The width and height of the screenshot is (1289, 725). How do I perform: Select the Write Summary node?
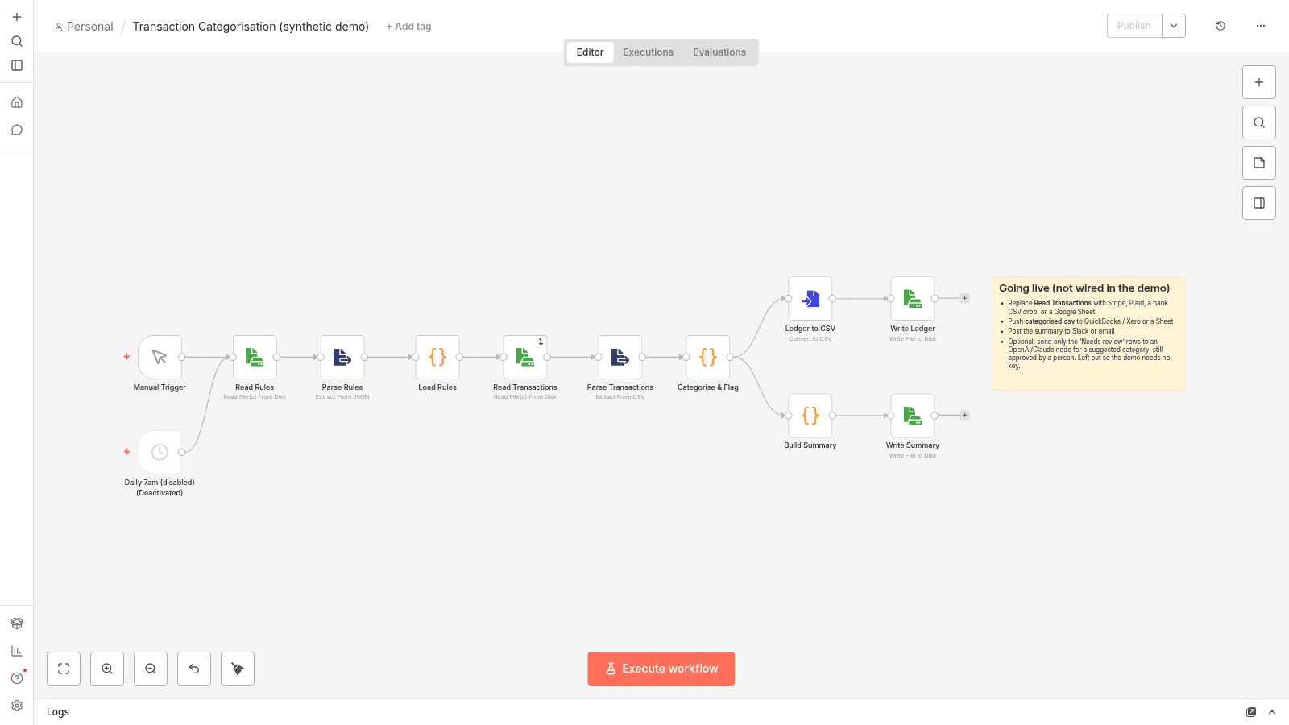[x=913, y=416]
